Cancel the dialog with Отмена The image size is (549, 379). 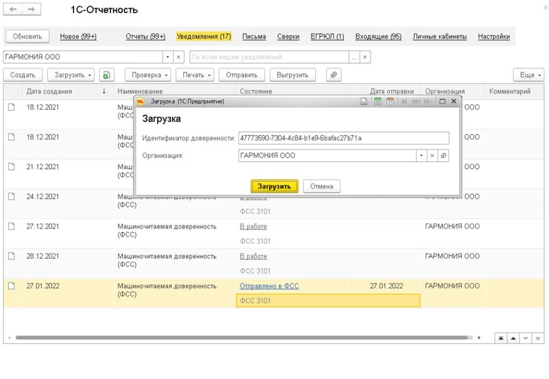click(322, 186)
